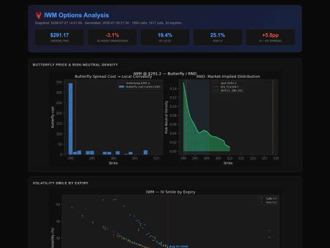Click the orange dotted E[S_T] line near 328
This screenshot has width=330, height=248.
(x=273, y=117)
